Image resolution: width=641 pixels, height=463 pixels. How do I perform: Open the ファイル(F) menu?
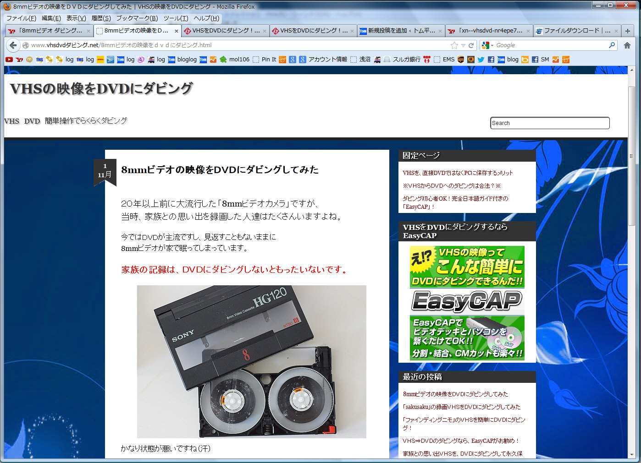tap(21, 18)
